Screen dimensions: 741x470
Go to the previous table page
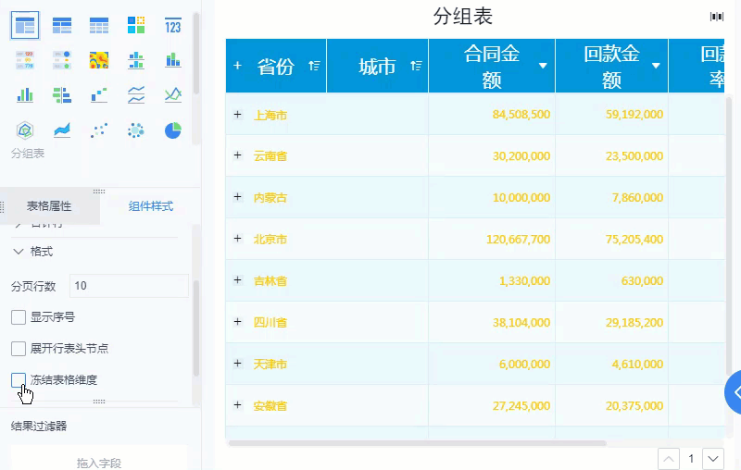pyautogui.click(x=669, y=459)
